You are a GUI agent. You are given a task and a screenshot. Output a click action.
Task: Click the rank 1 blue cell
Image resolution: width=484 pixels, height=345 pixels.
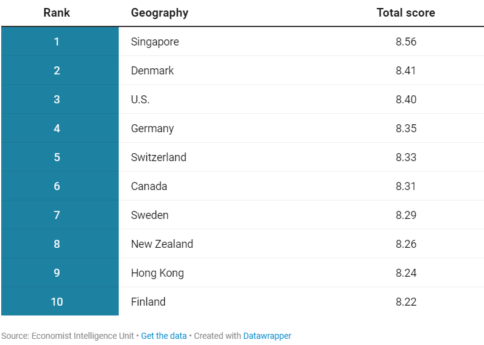(x=57, y=42)
